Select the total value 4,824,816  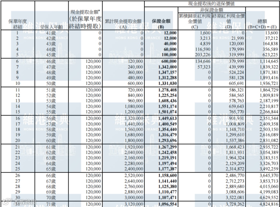[x=269, y=204]
